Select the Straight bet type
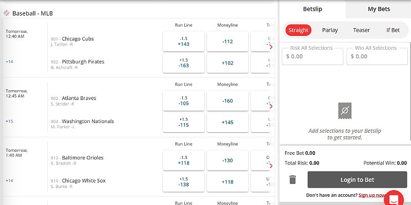 pos(298,30)
